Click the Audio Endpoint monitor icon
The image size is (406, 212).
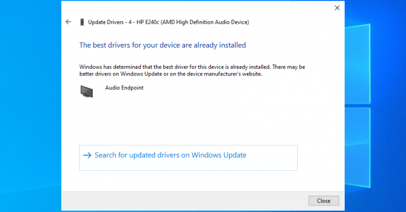click(86, 91)
